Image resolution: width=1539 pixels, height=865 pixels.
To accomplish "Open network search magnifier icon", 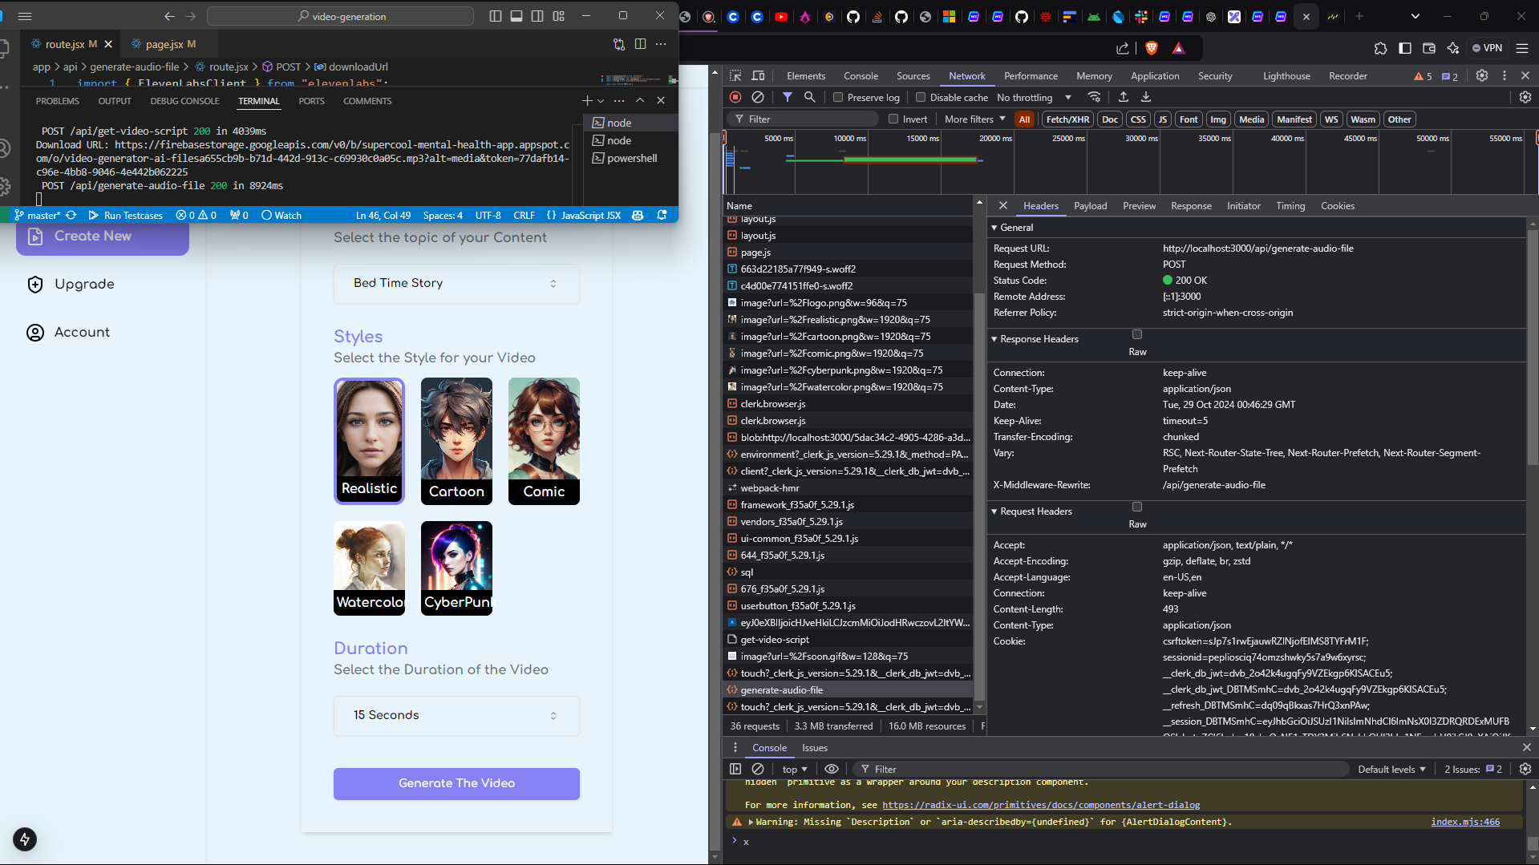I will pyautogui.click(x=810, y=97).
